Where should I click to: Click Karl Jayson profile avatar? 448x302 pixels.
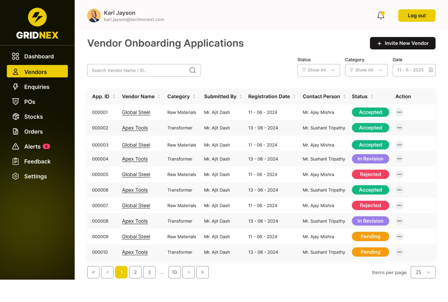click(94, 16)
